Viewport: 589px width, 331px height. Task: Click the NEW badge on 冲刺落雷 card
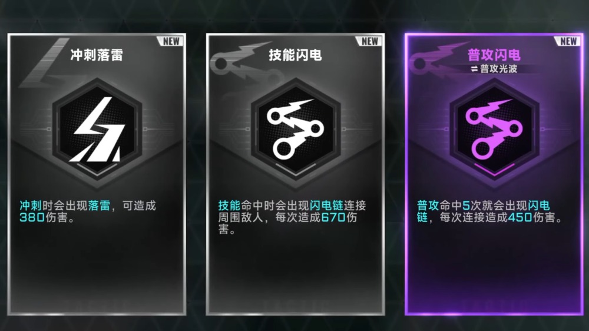(x=171, y=41)
